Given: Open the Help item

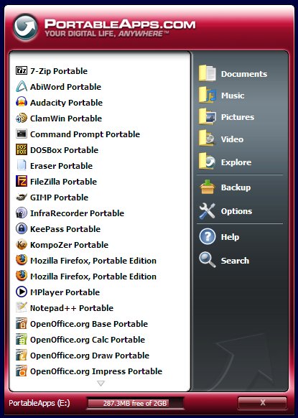Looking at the screenshot, I should pyautogui.click(x=219, y=237).
